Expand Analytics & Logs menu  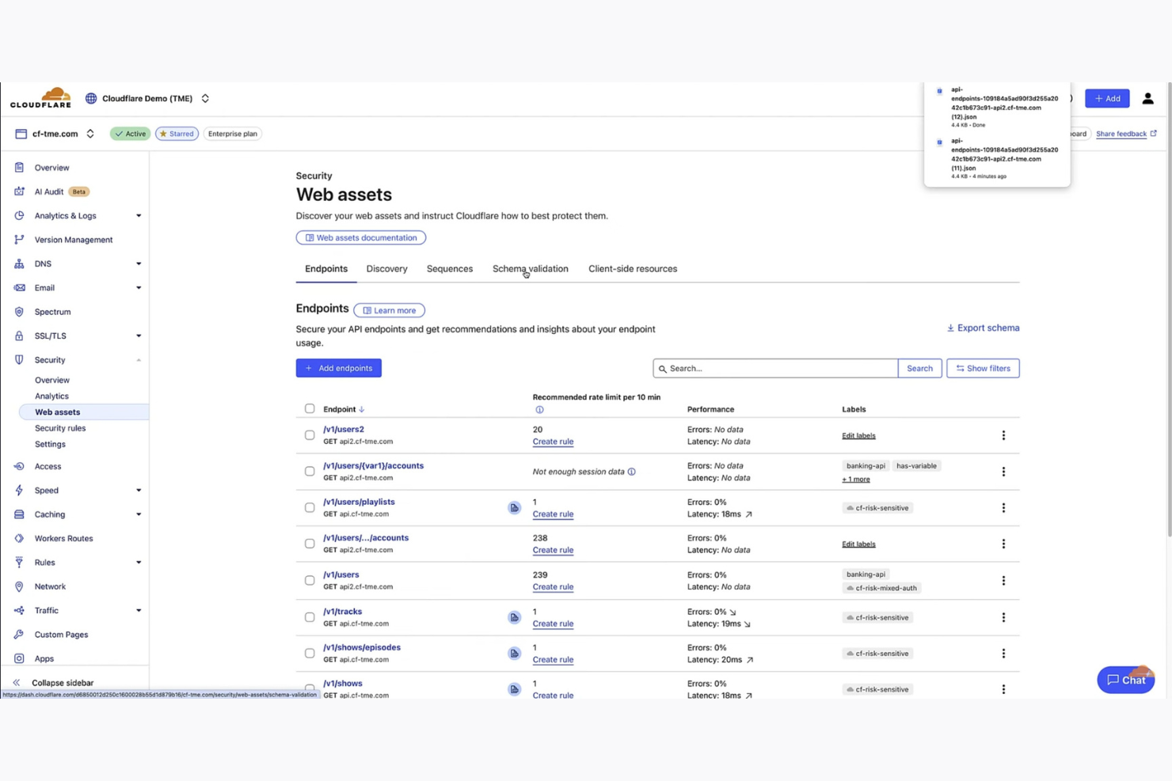(x=139, y=216)
